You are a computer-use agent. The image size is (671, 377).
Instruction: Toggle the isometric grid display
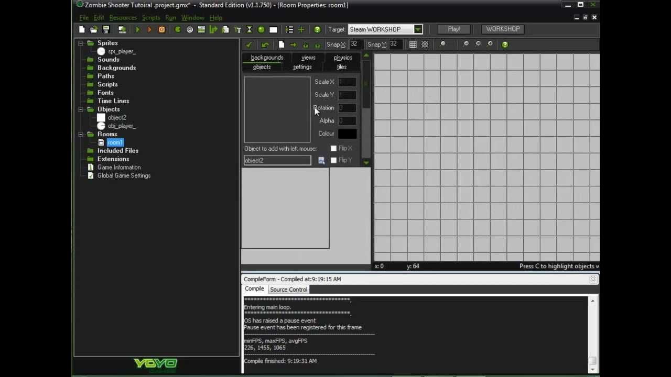tap(425, 45)
